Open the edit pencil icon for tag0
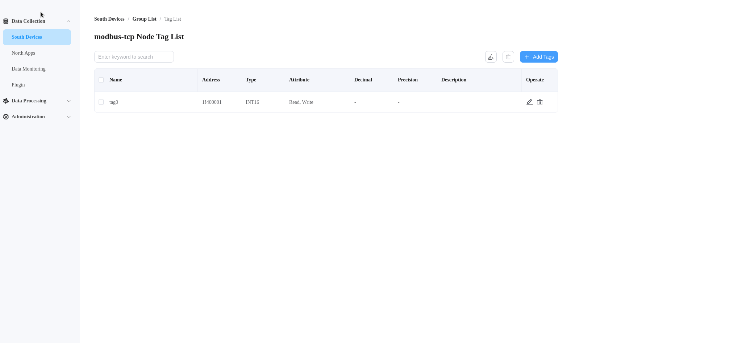Image resolution: width=729 pixels, height=343 pixels. point(529,102)
